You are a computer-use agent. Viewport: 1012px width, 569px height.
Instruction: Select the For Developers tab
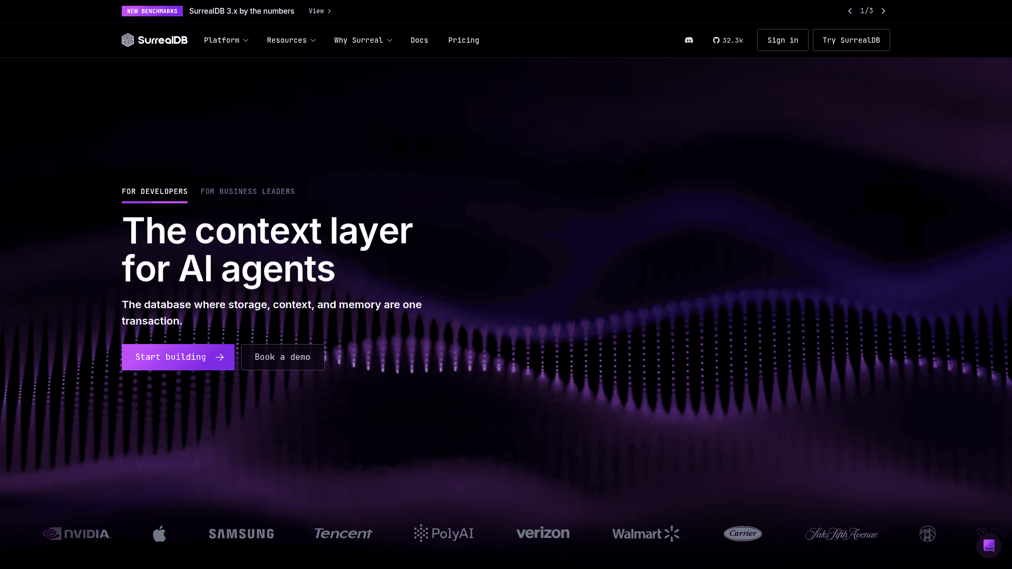(154, 192)
